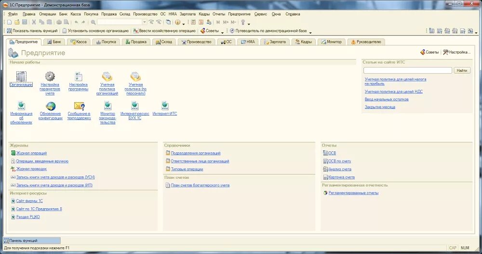Click Показать панель функций button
Image resolution: width=482 pixels, height=254 pixels.
coord(32,31)
